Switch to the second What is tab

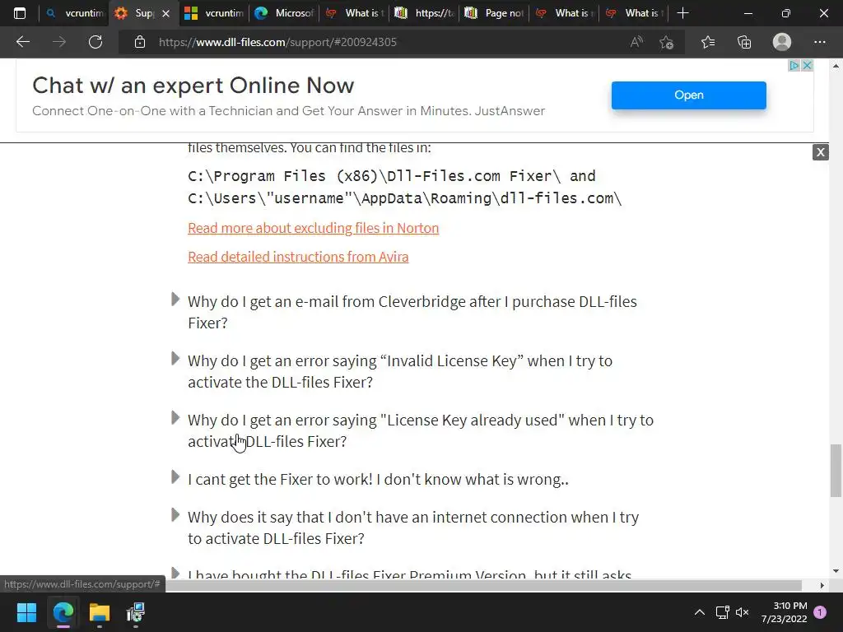point(564,13)
